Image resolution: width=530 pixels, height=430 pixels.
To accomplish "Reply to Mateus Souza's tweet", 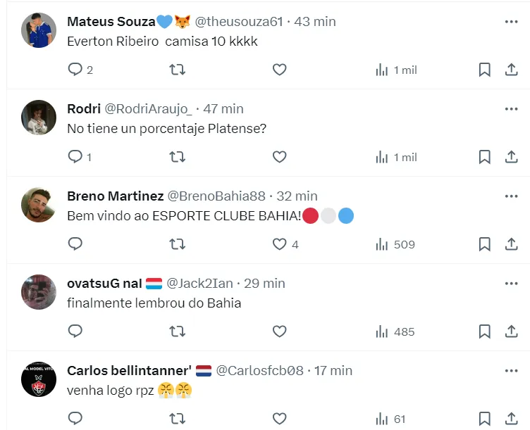I will pos(75,70).
